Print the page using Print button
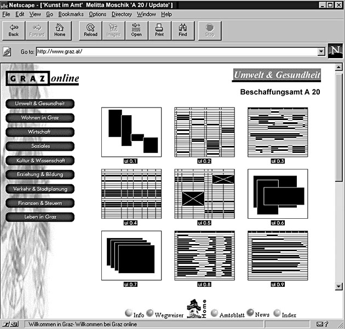345x329 pixels. point(159,31)
